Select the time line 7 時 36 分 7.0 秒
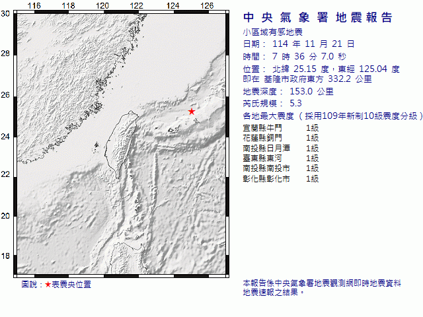423x317 pixels. tap(309, 57)
